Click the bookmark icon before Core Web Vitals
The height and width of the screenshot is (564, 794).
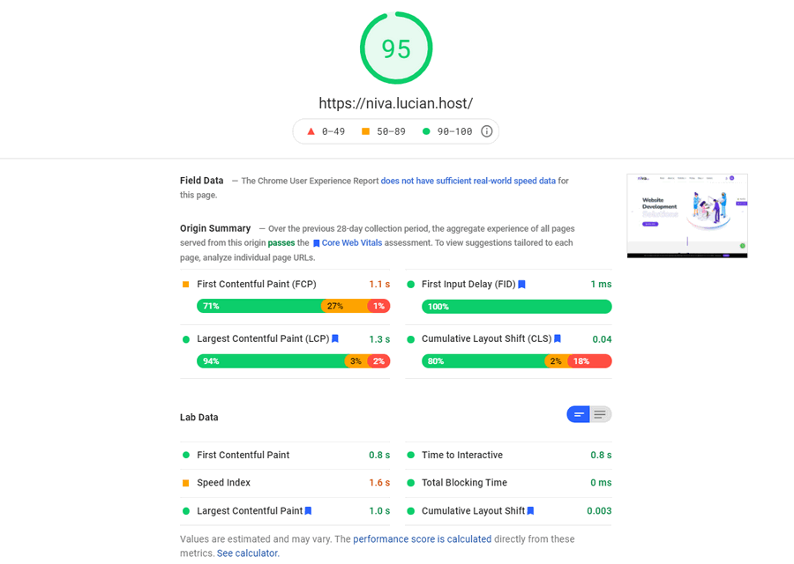(x=316, y=243)
